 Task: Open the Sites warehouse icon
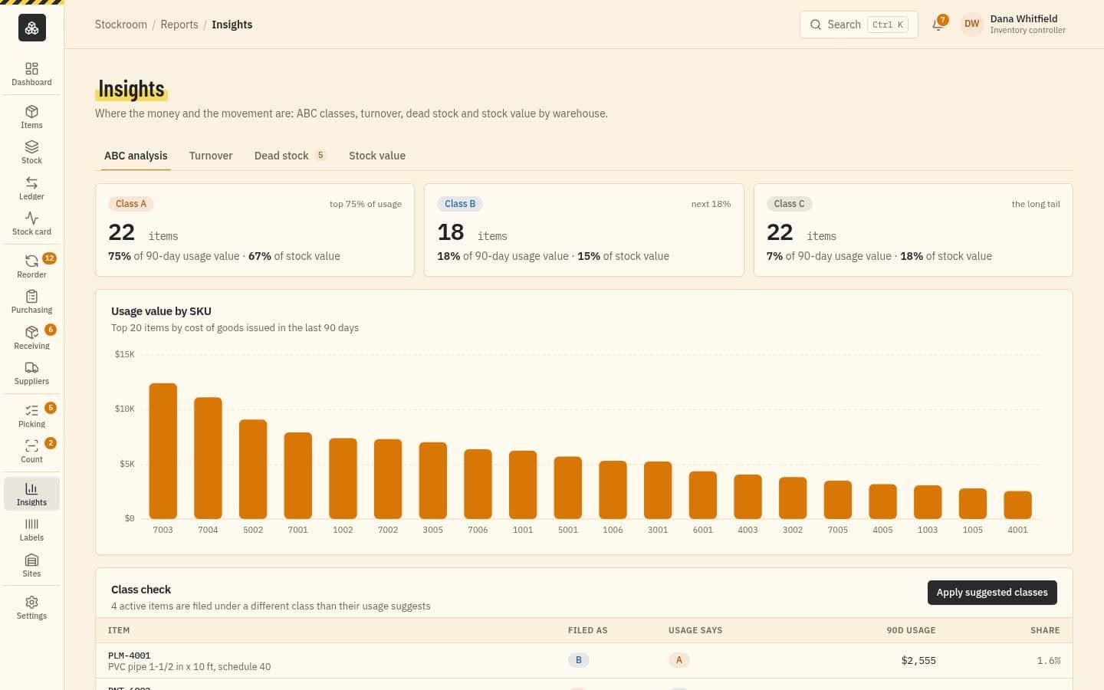click(x=31, y=565)
